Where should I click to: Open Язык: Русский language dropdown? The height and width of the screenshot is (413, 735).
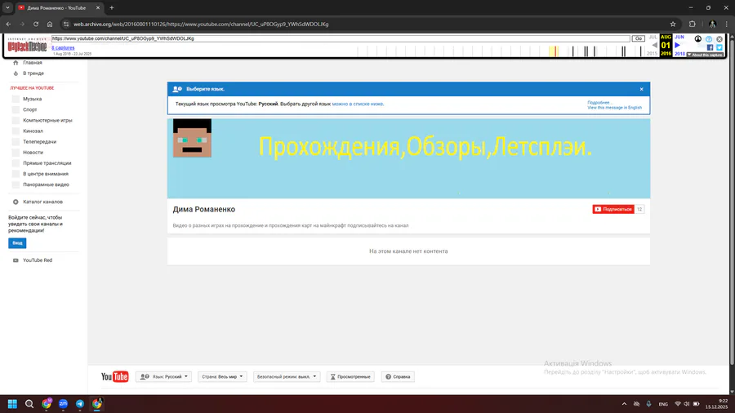tap(163, 376)
